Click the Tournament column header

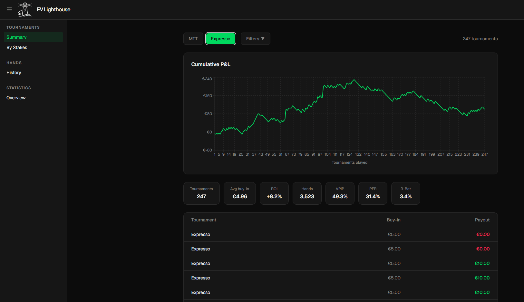click(x=204, y=220)
